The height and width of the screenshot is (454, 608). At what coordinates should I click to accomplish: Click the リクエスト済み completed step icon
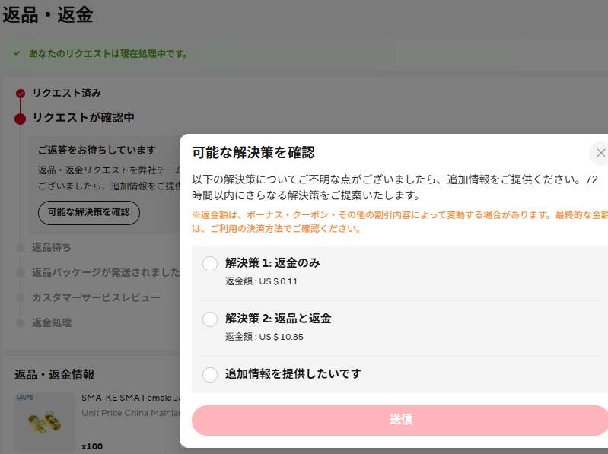[21, 94]
